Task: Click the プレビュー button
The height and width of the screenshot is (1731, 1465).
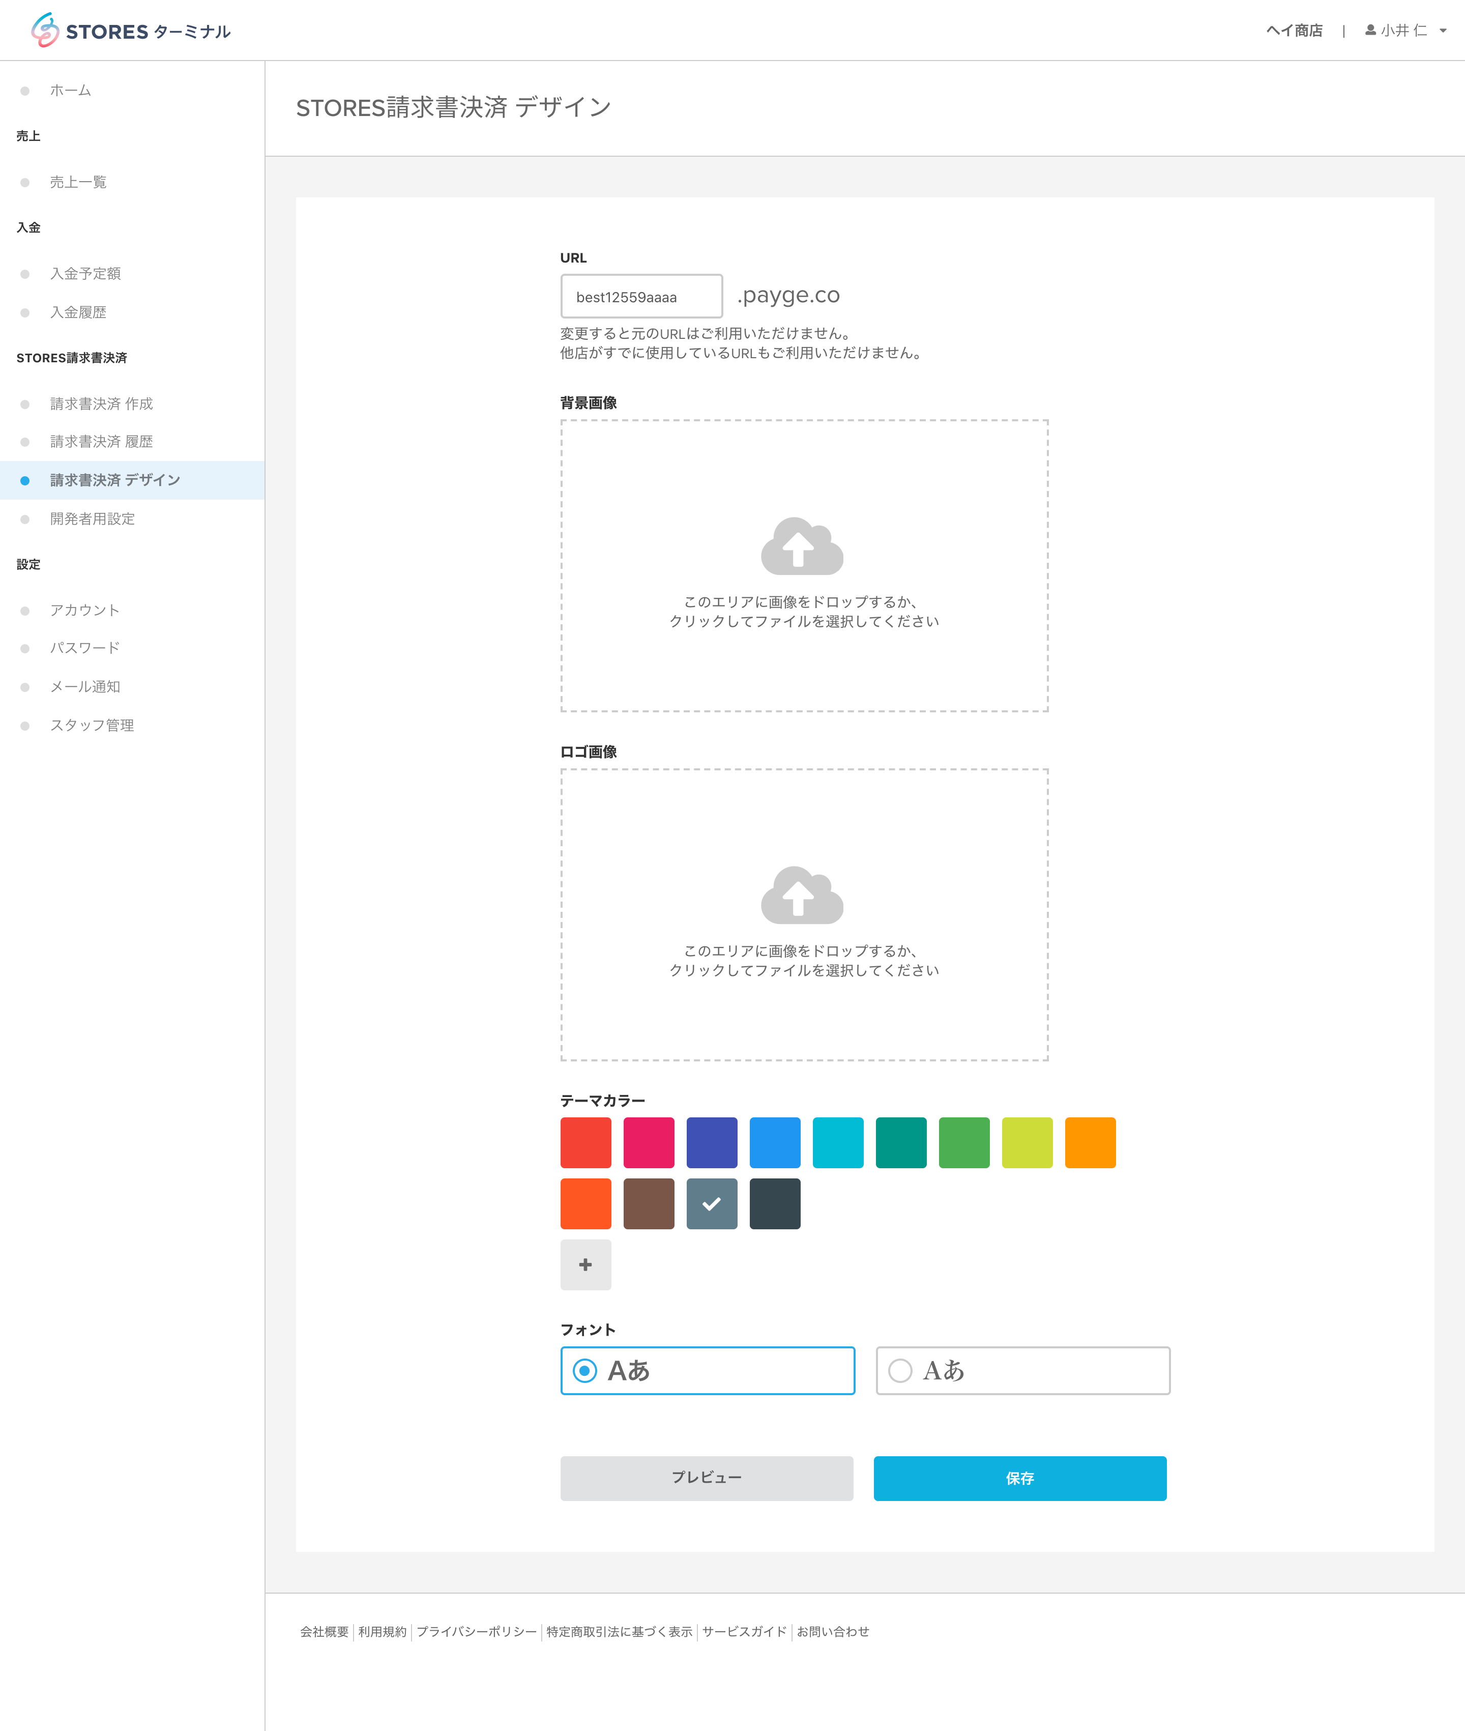Action: [x=707, y=1478]
